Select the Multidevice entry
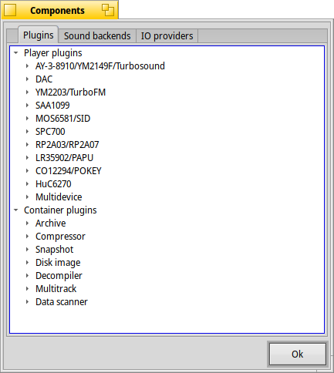334x373 pixels. click(x=59, y=197)
